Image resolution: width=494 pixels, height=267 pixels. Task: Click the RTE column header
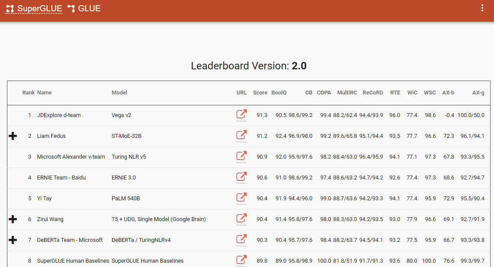pos(395,93)
